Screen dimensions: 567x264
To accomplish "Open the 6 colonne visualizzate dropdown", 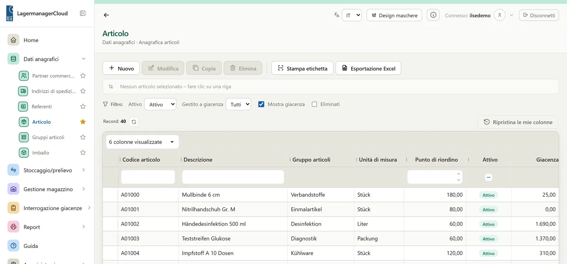I will [143, 142].
